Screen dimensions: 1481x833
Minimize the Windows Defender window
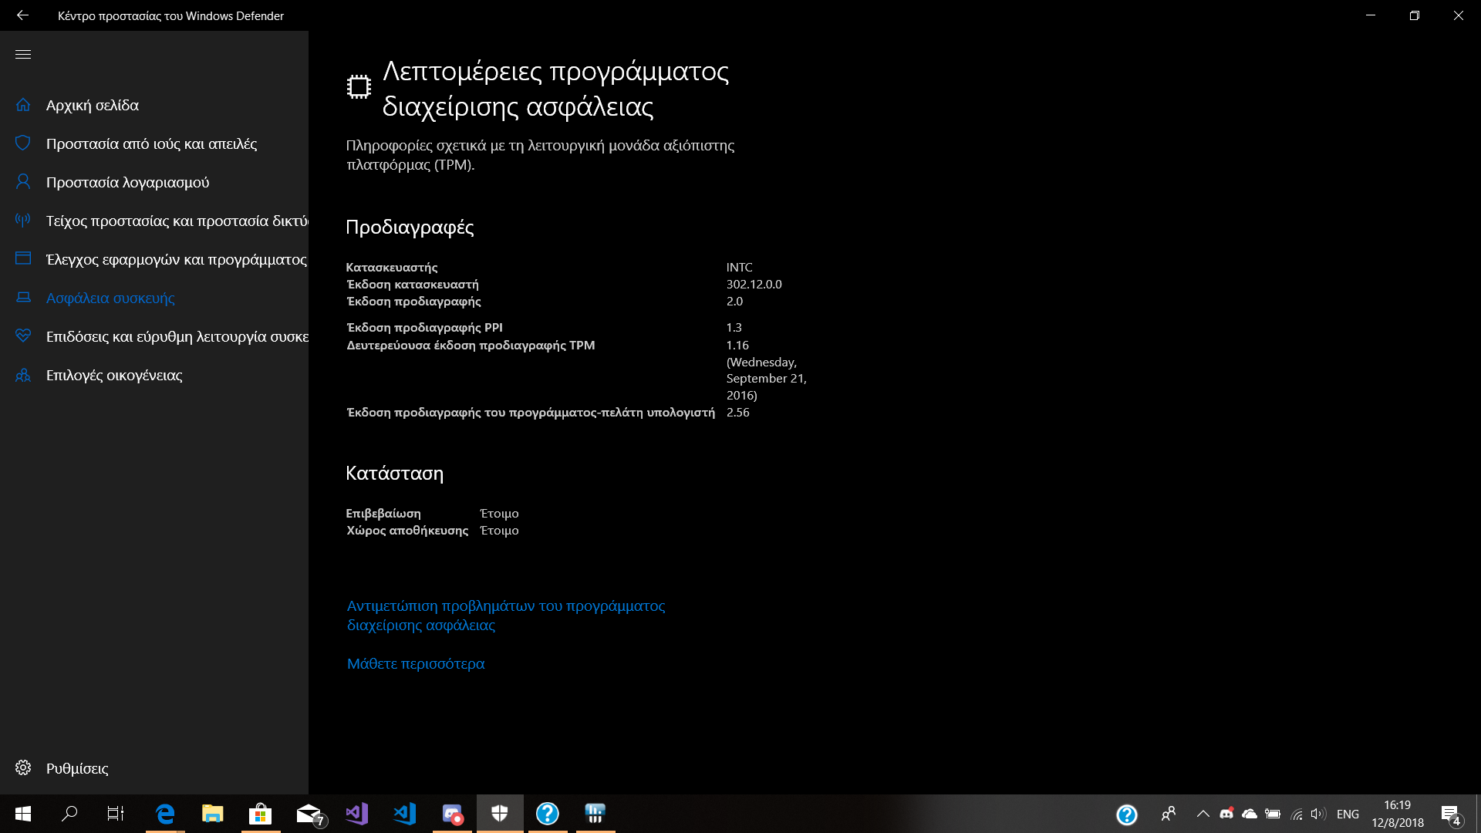click(1371, 15)
